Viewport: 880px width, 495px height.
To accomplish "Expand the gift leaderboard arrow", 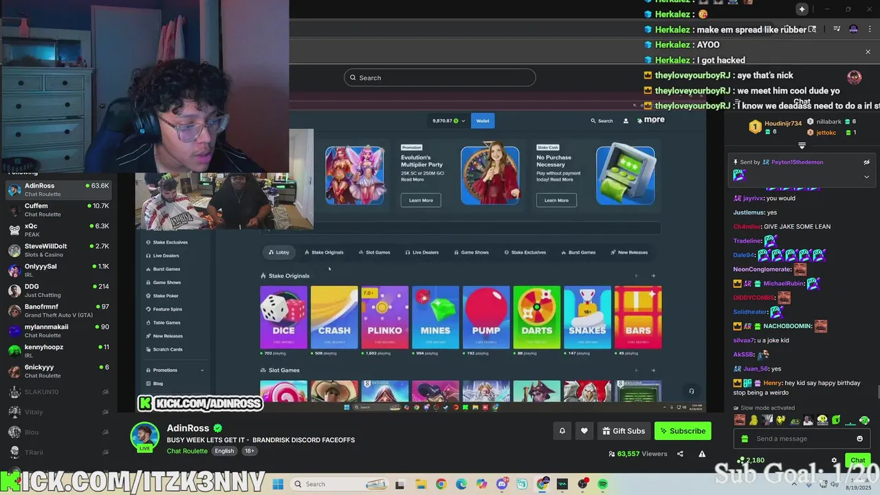I will (x=802, y=145).
